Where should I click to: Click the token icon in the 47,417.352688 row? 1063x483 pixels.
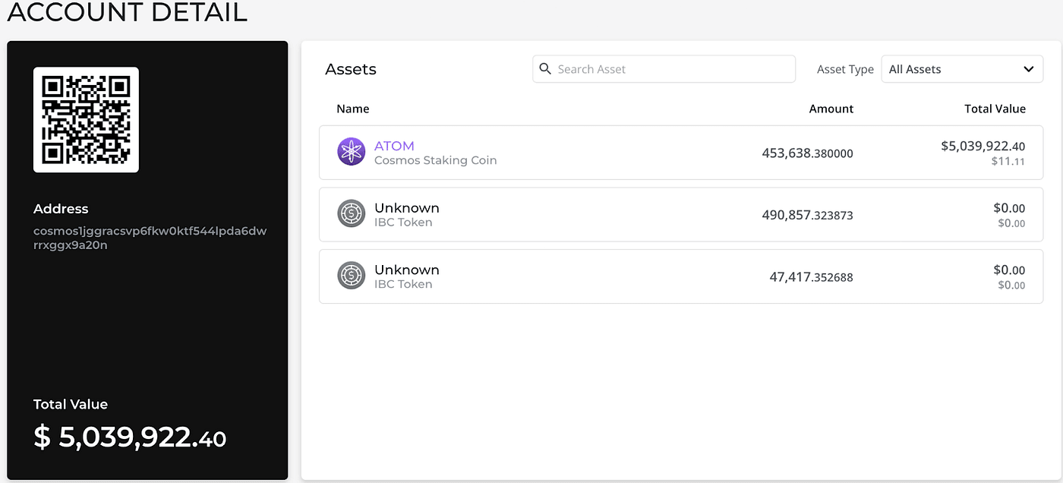[x=351, y=276]
